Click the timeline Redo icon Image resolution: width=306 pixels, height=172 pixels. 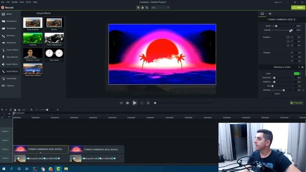(x=6, y=110)
